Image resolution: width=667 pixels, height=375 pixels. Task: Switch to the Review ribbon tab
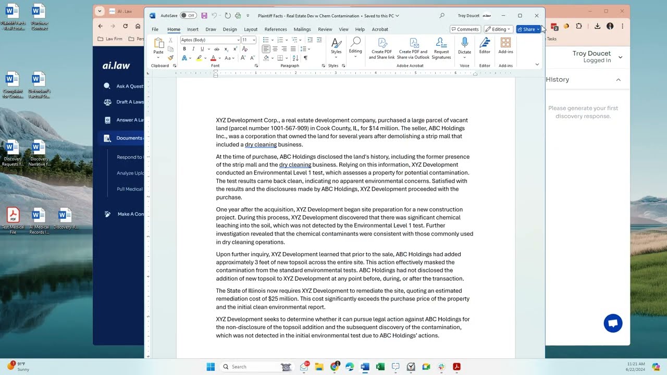(325, 29)
